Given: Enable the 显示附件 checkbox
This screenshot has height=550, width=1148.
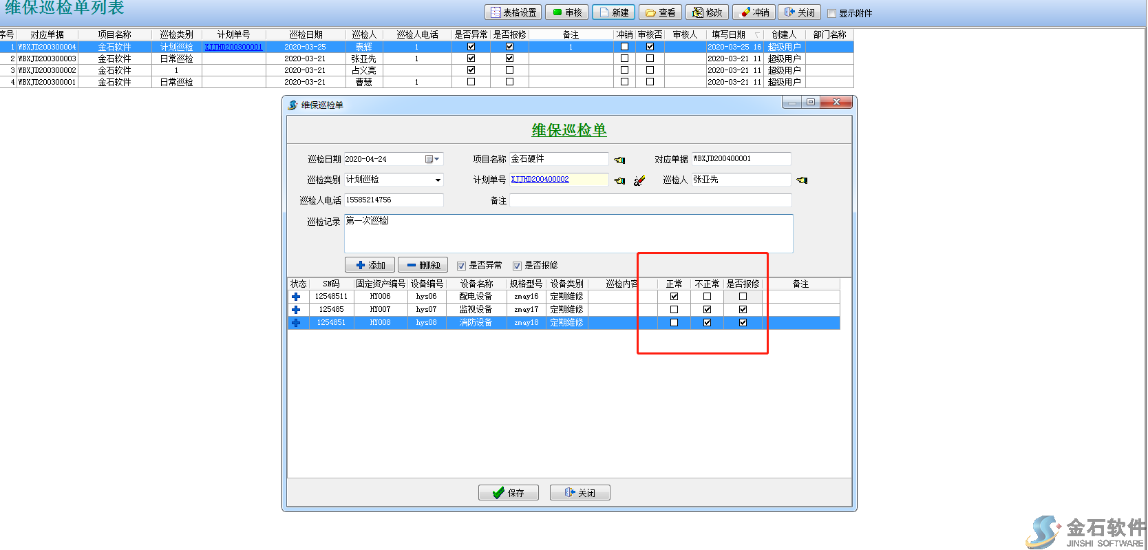Looking at the screenshot, I should (x=831, y=13).
